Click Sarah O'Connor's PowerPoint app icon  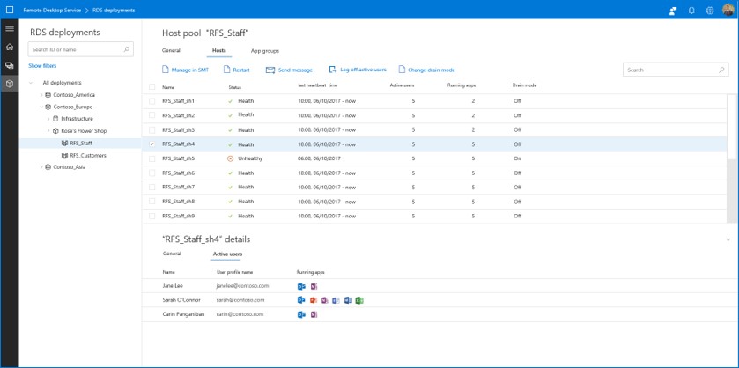click(314, 300)
